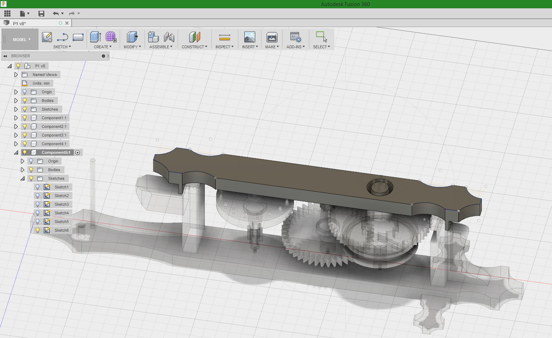Select the Create Form sculpt icon
The width and height of the screenshot is (552, 338).
pos(111,37)
